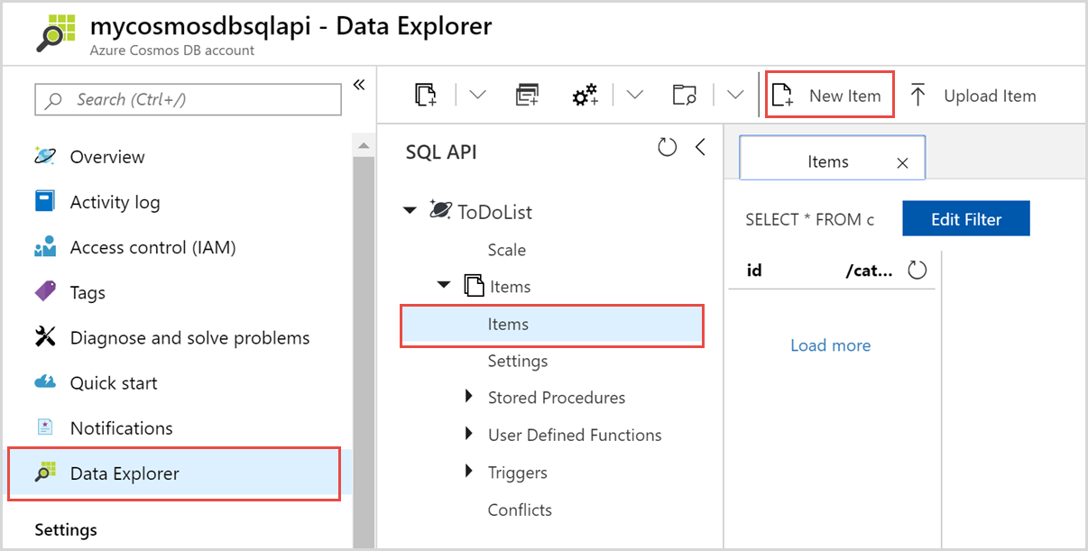
Task: Focus the Search (Ctrl+/) input box
Action: [188, 100]
